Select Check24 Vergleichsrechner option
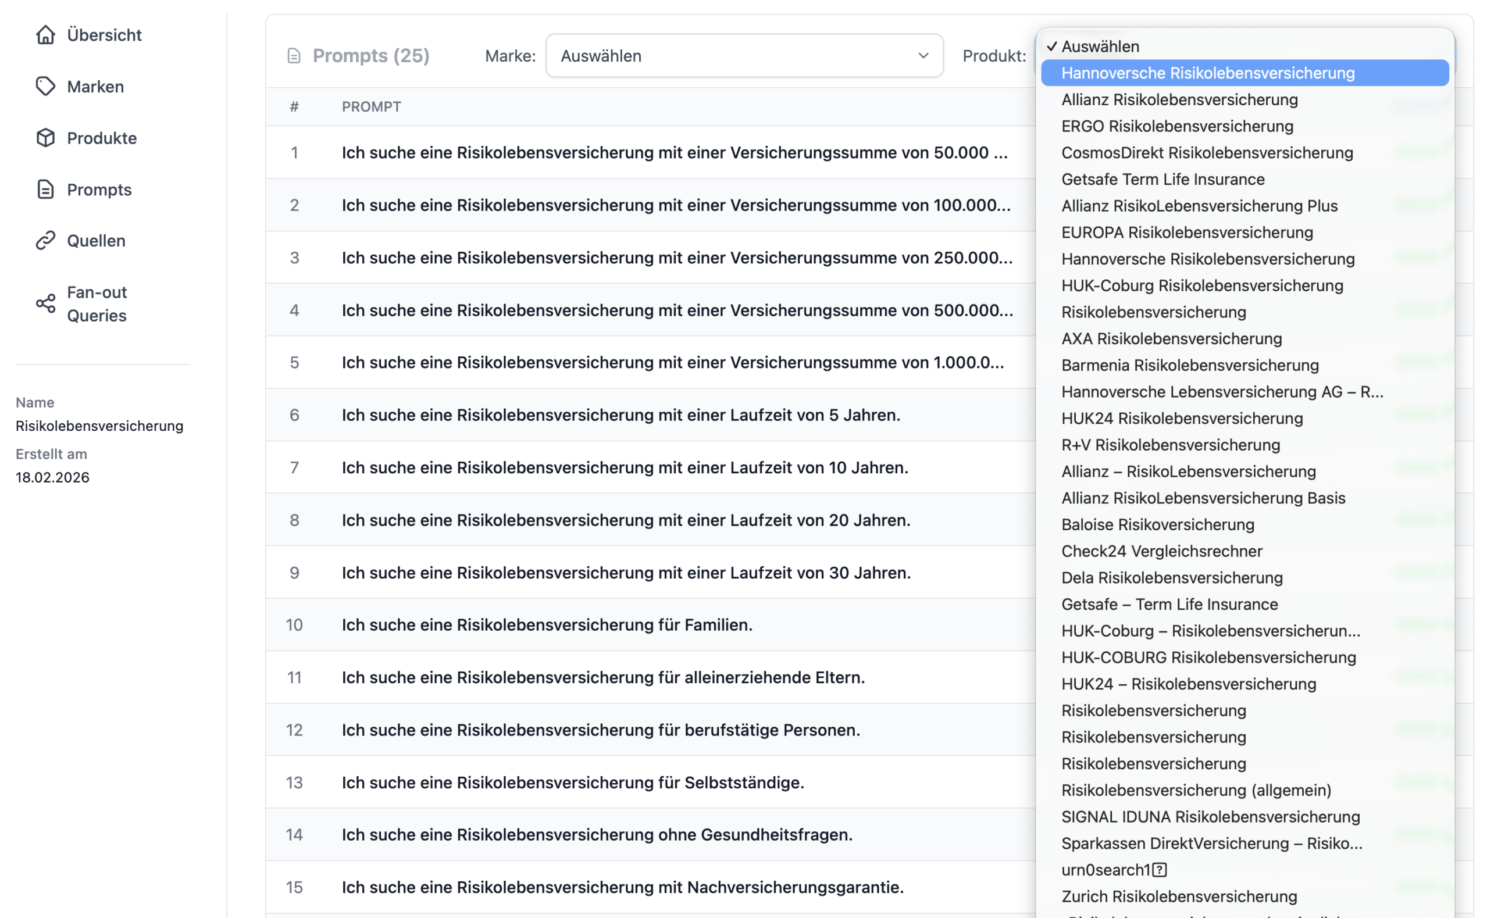1512x918 pixels. [1161, 551]
